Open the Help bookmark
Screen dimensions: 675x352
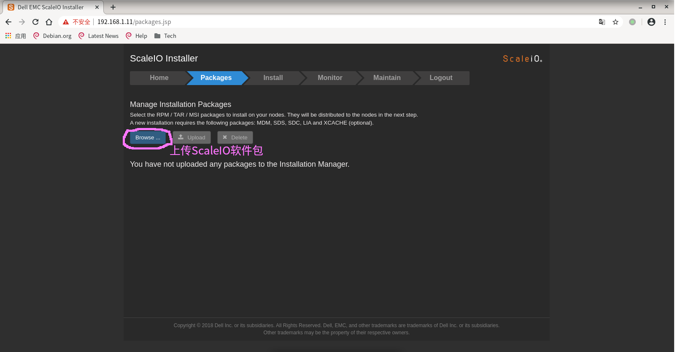[x=136, y=36]
